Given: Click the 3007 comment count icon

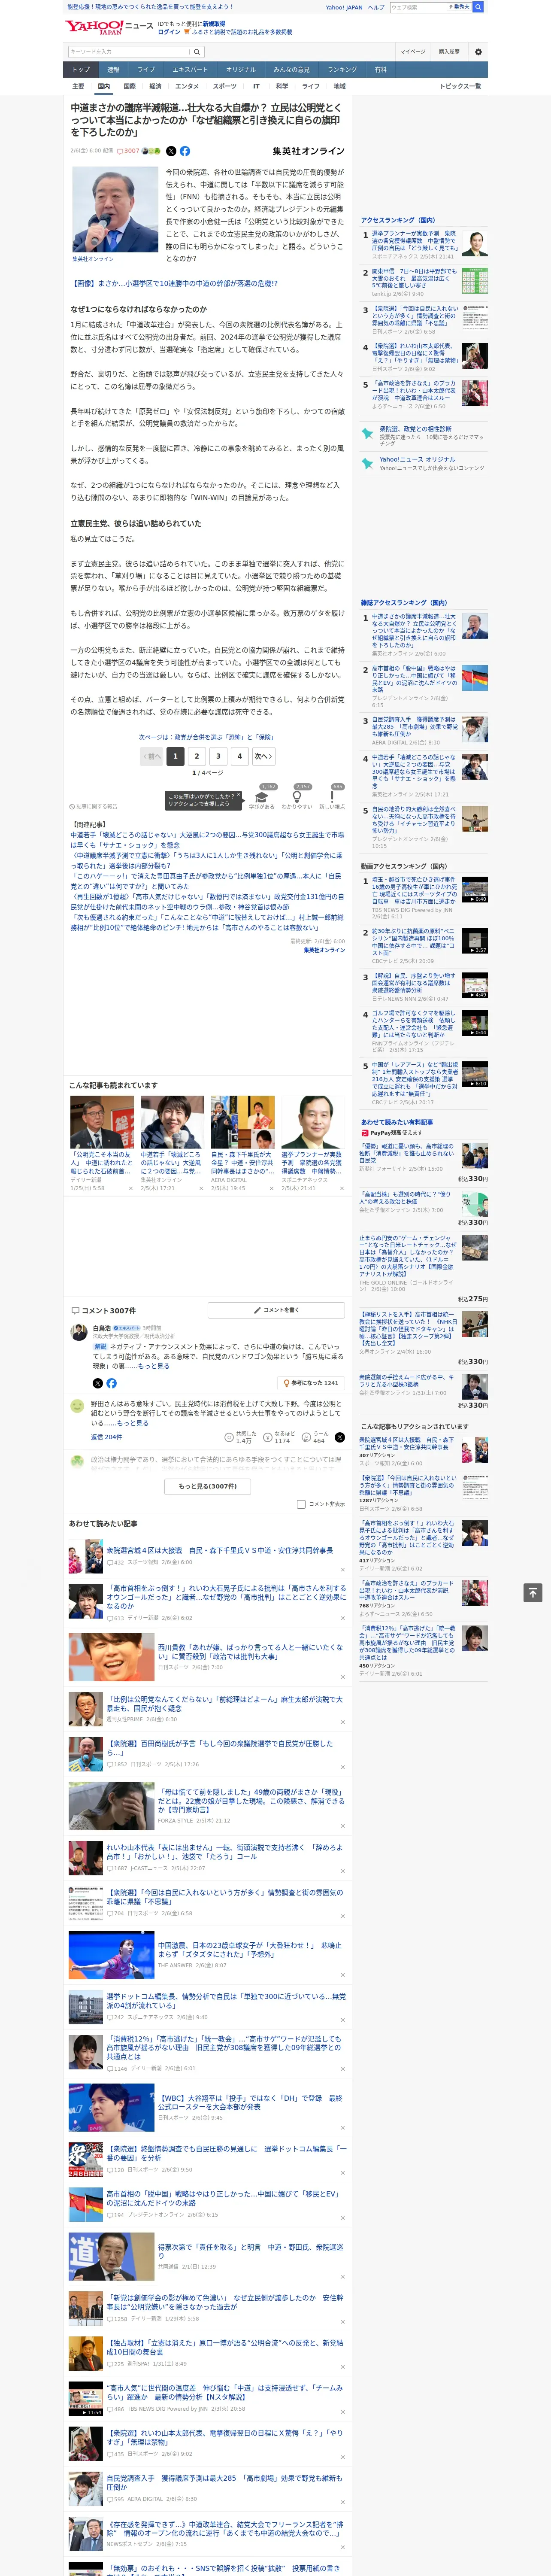Looking at the screenshot, I should (x=128, y=151).
